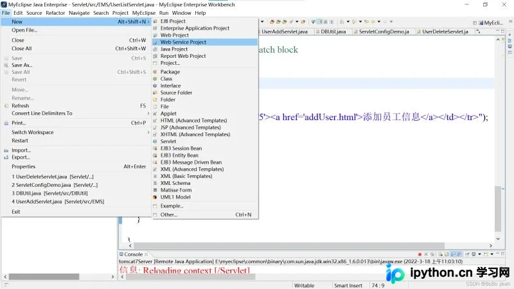Switch to UserAddServlet.java editor tab
This screenshot has width=514, height=289.
(x=285, y=31)
